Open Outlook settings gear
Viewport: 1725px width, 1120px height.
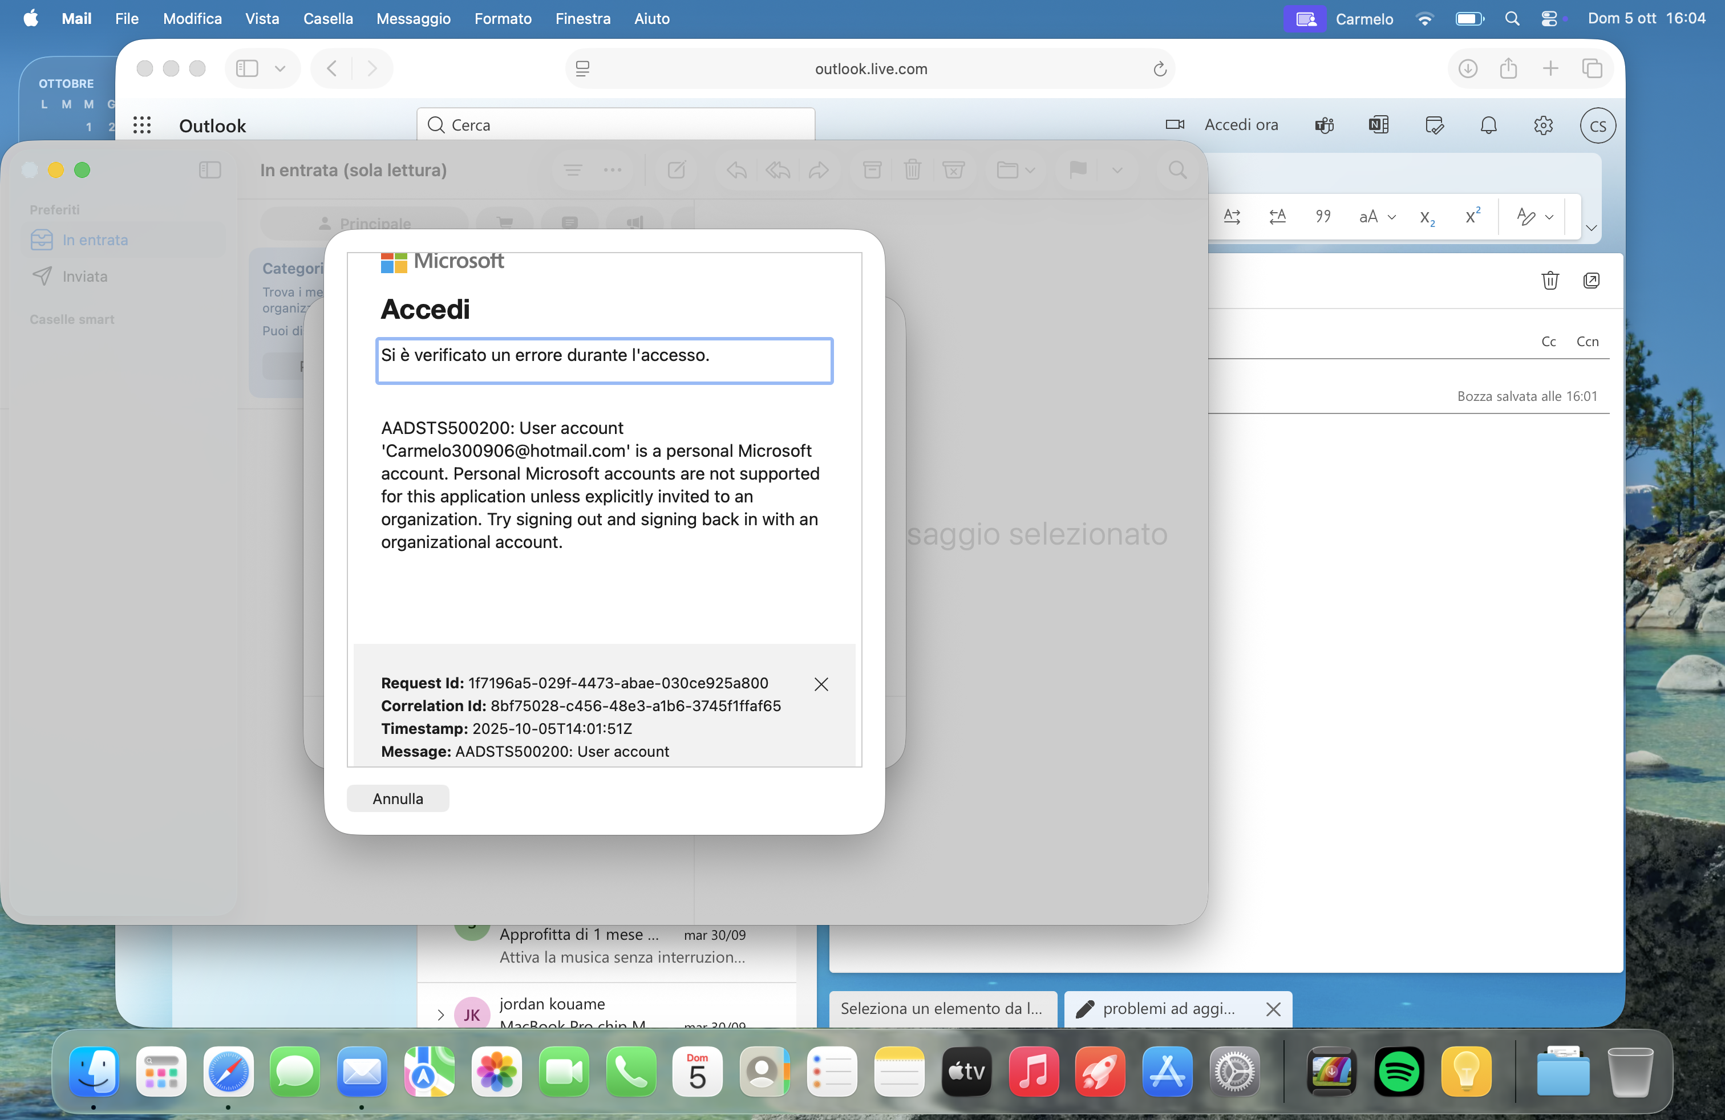coord(1543,125)
